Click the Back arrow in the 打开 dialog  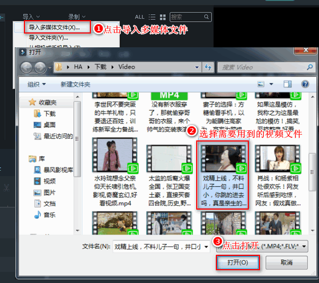(x=26, y=68)
